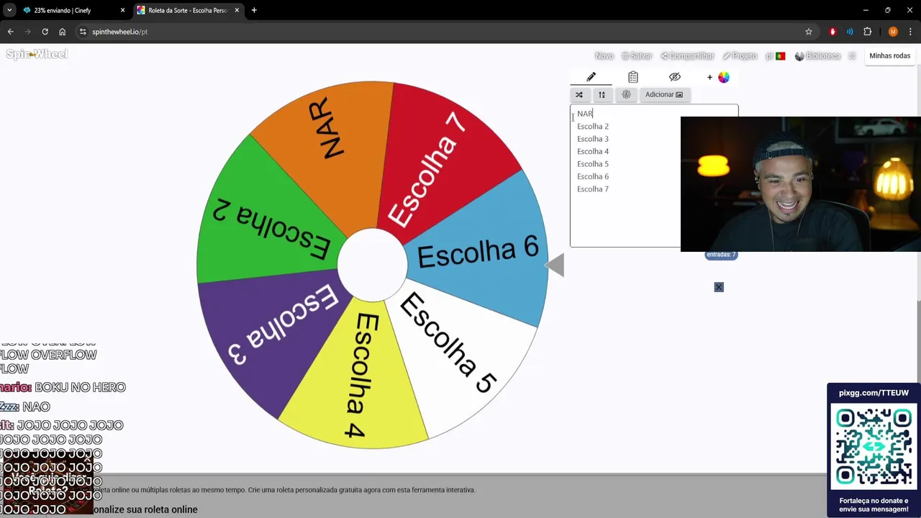The image size is (921, 518).
Task: Open Minhas rodas
Action: pyautogui.click(x=889, y=55)
